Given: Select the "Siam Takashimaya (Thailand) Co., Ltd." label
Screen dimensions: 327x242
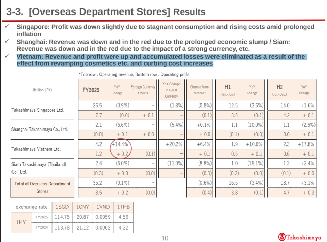Looking at the screenshot, I should (x=39, y=168).
